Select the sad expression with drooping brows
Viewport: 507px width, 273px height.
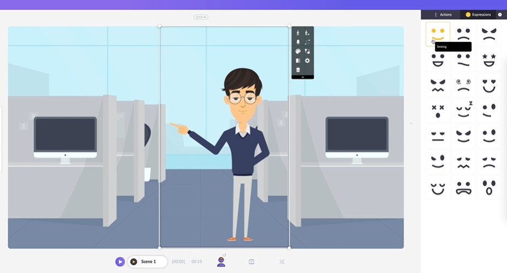click(489, 162)
